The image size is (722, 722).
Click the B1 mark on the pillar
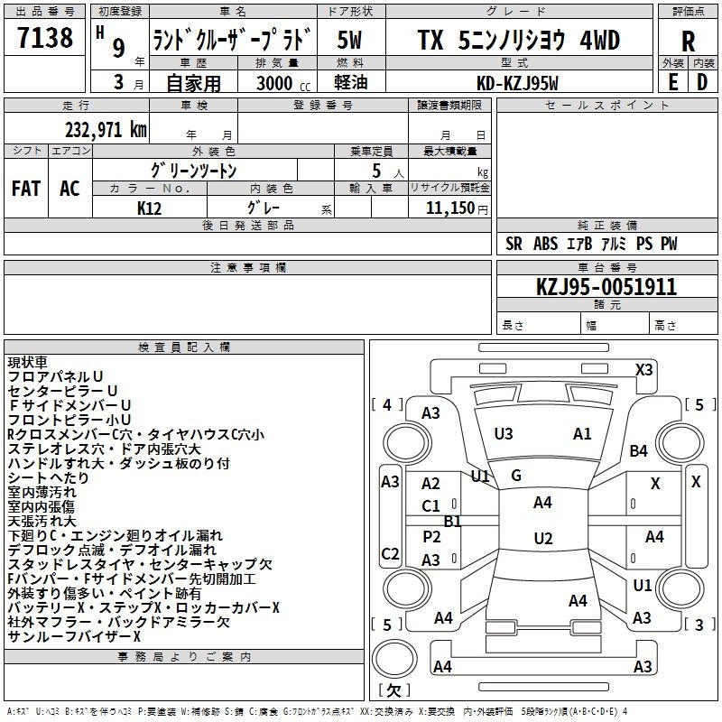click(x=453, y=522)
